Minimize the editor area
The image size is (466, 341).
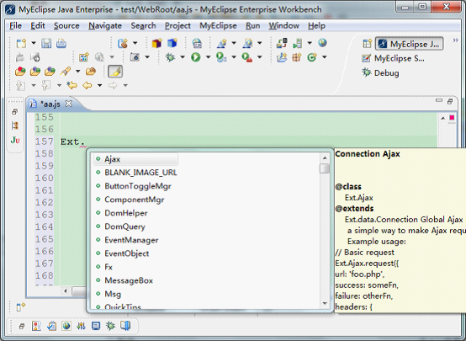(438, 100)
